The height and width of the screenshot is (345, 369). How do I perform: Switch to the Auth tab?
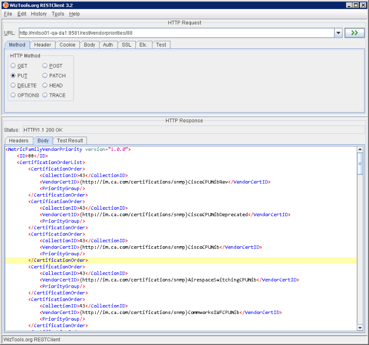(x=108, y=45)
